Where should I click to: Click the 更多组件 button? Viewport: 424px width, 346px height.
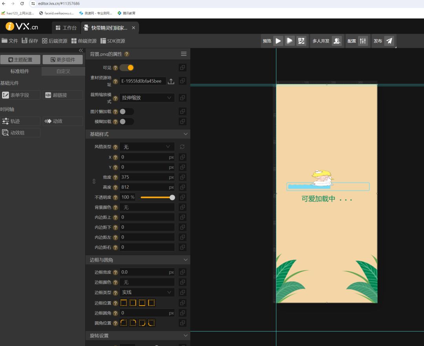pyautogui.click(x=63, y=60)
